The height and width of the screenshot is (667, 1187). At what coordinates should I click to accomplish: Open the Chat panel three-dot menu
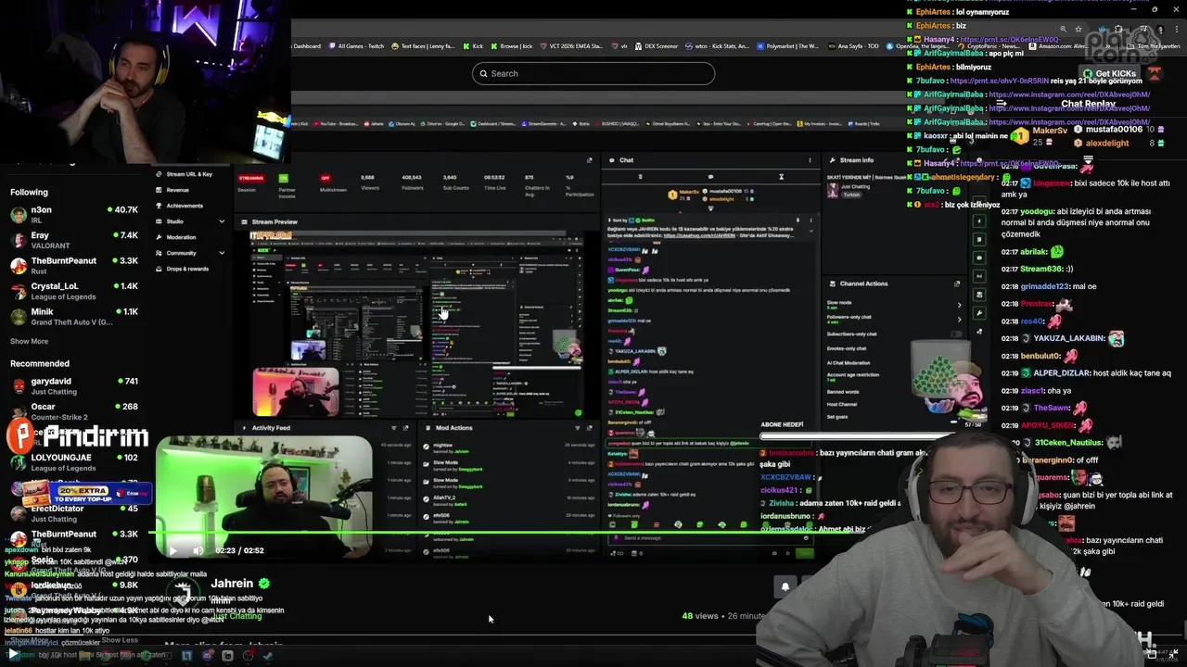810,160
